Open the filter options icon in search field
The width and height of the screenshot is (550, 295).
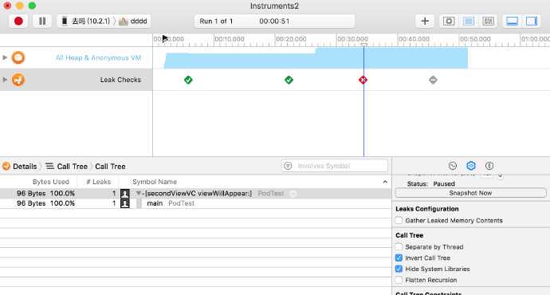pos(288,166)
